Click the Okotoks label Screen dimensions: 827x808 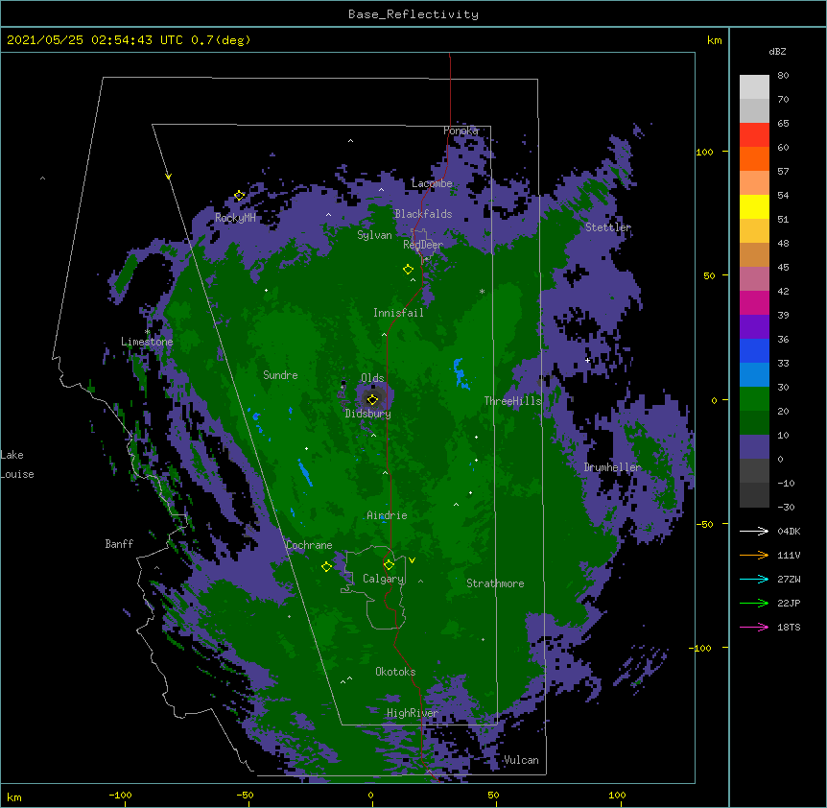pos(395,672)
